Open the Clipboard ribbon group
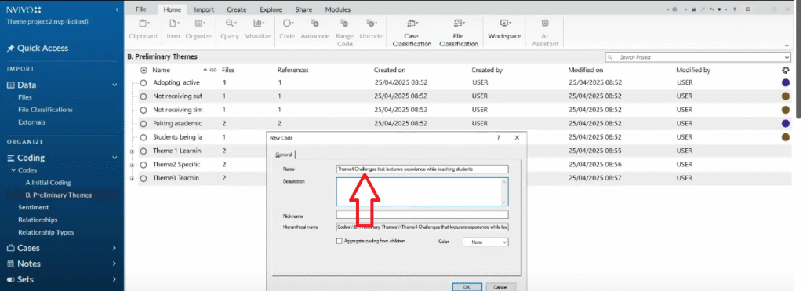 point(143,29)
